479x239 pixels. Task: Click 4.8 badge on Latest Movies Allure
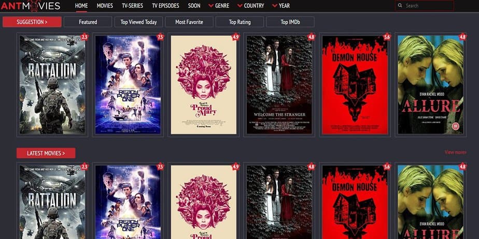pos(463,167)
